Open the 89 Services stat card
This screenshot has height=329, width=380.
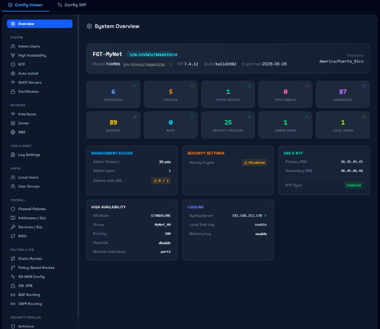pos(113,125)
